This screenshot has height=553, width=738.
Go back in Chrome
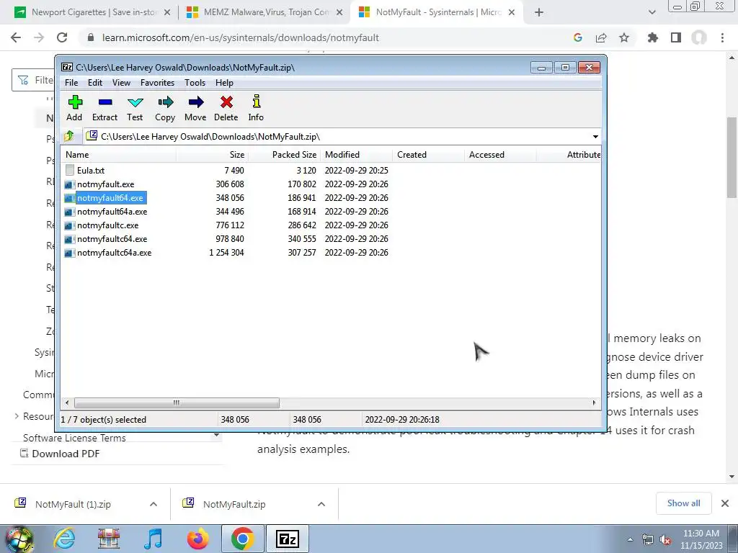(x=16, y=37)
